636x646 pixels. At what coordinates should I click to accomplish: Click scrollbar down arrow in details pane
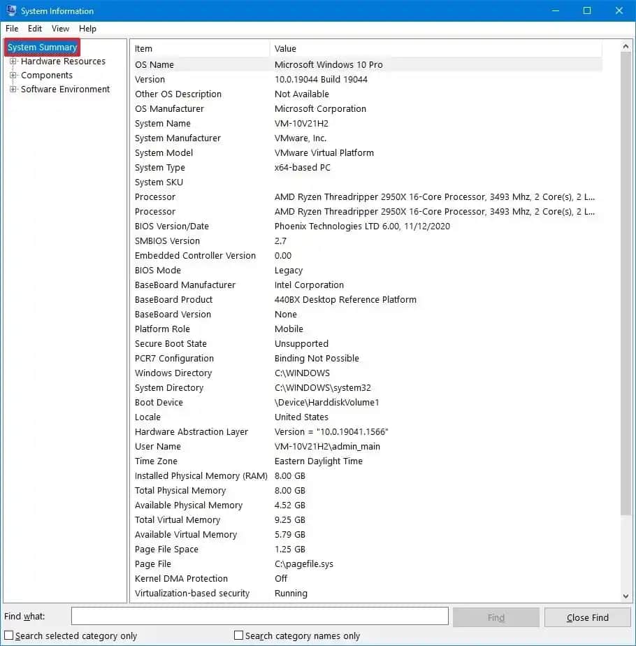pyautogui.click(x=626, y=596)
